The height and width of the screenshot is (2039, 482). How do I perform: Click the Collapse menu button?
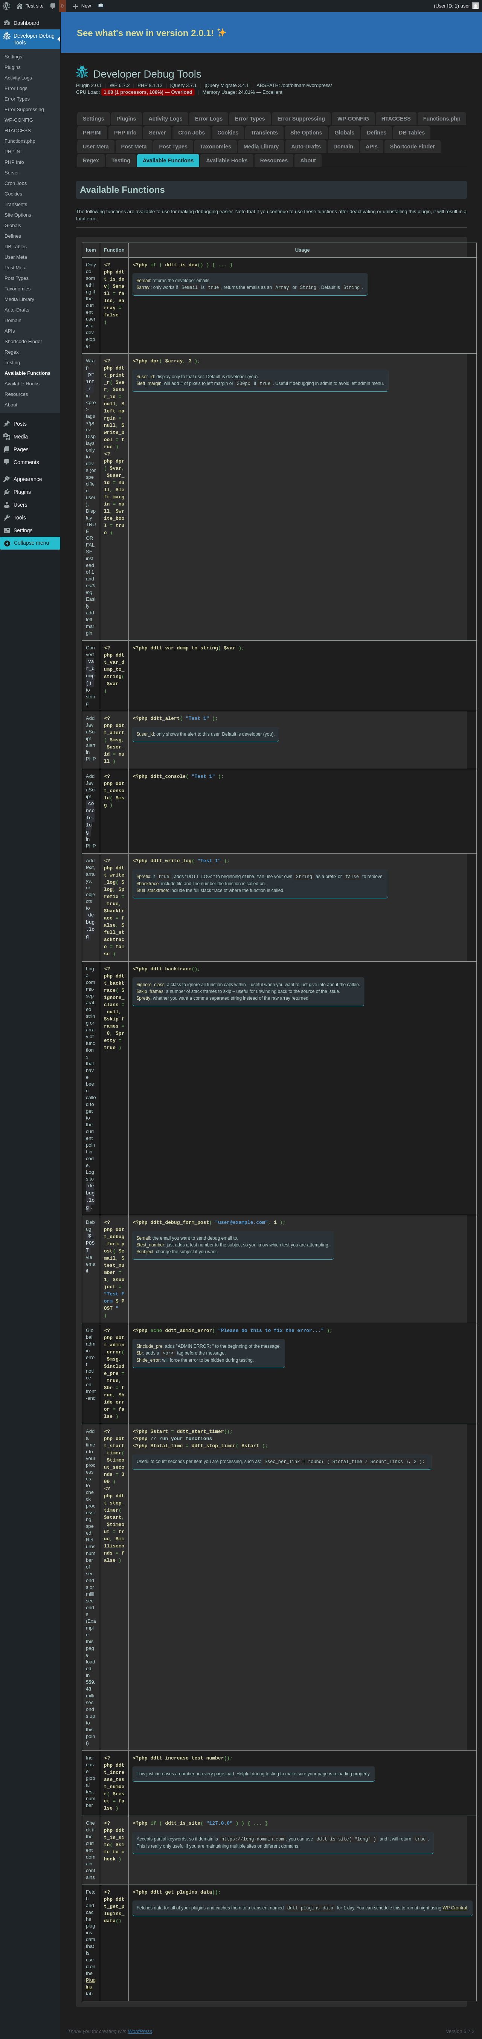click(30, 543)
